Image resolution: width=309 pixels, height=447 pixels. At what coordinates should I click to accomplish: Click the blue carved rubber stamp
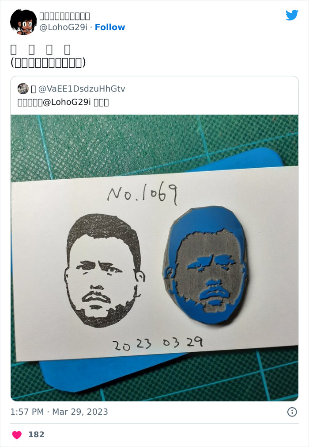pyautogui.click(x=205, y=265)
